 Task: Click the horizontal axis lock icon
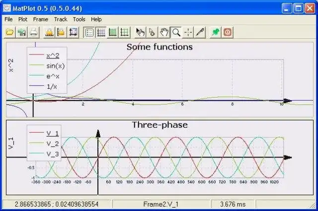pyautogui.click(x=49, y=32)
